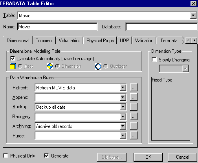198x163 pixels.
Task: Select the Dimension radio button
Action: click(57, 66)
